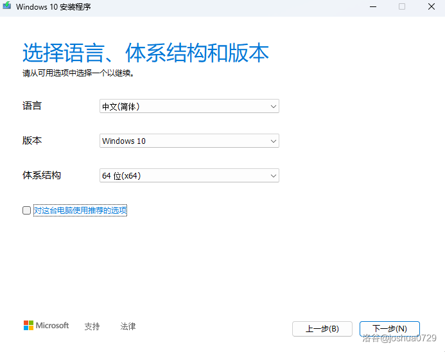Minimize the Windows 10 setup window

pyautogui.click(x=373, y=6)
